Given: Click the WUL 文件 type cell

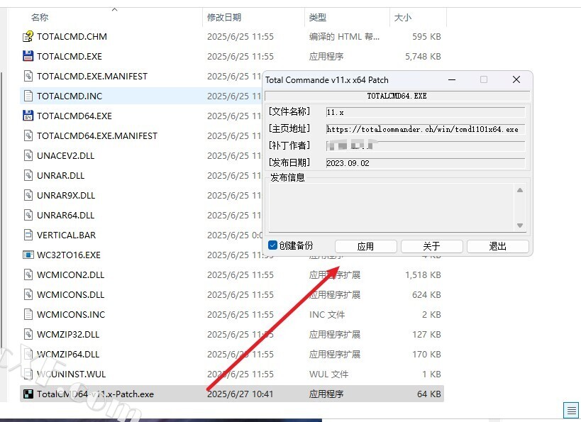Looking at the screenshot, I should pos(328,374).
